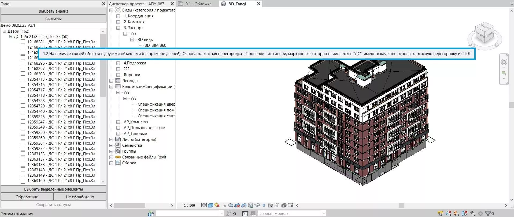
Task: Click the Reveal Hidden Elements lightbulb icon
Action: (264, 205)
